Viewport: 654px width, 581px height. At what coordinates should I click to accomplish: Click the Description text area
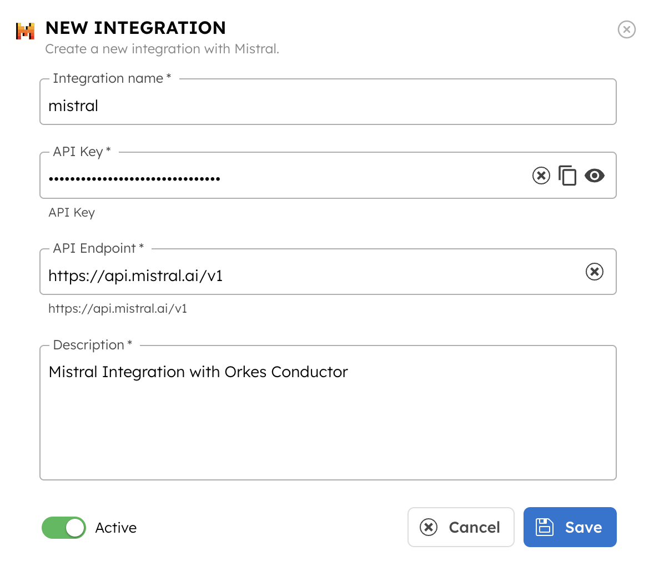point(328,413)
